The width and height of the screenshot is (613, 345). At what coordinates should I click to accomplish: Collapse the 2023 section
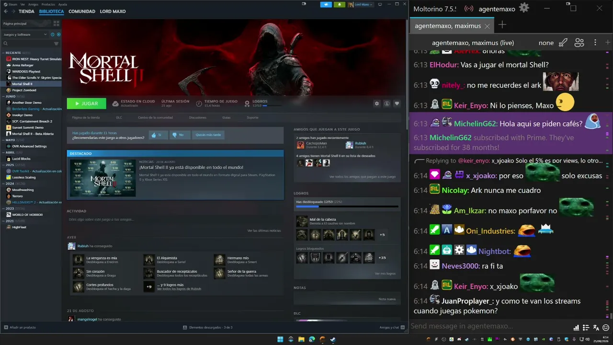3,208
